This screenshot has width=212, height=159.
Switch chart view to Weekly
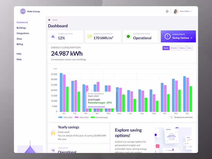pos(182,48)
